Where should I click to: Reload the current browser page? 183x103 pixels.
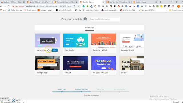click(x=9, y=6)
